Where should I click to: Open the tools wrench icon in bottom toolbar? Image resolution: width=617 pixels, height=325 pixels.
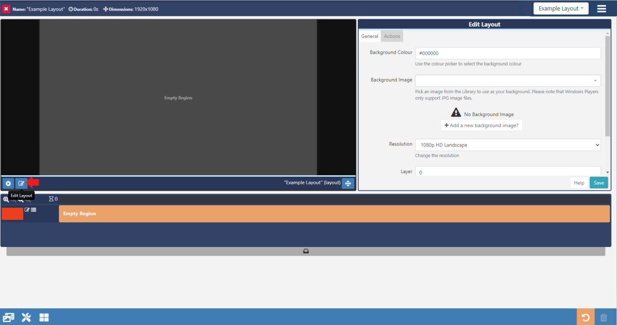(26, 317)
